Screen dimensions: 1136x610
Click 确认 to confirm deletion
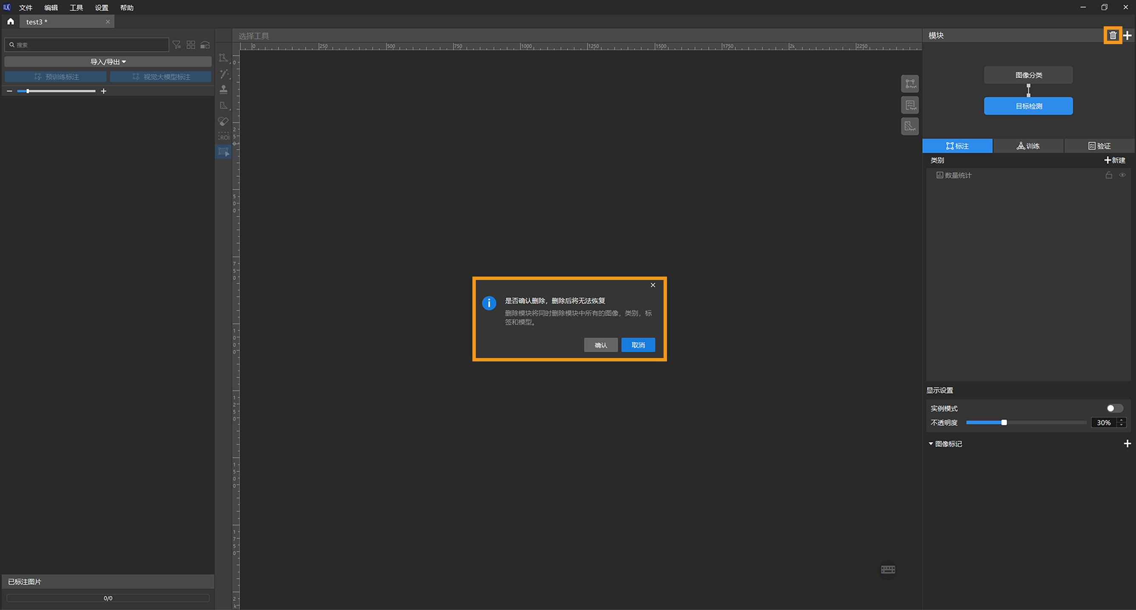pyautogui.click(x=600, y=345)
